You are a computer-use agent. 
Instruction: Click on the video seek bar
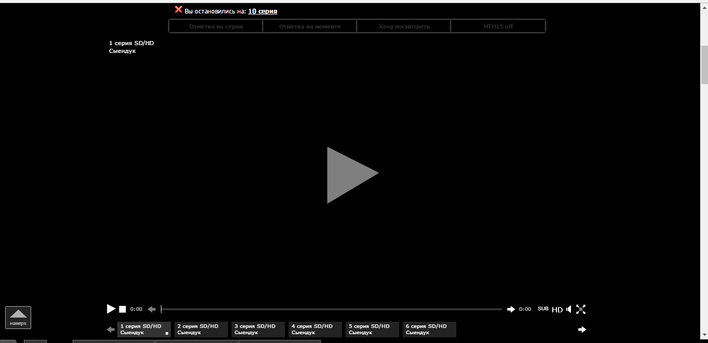point(332,308)
